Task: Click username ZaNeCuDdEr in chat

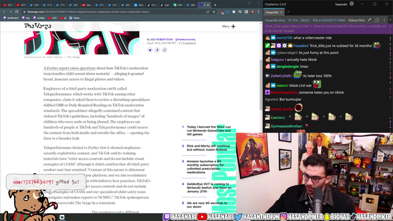Action: coord(281,76)
